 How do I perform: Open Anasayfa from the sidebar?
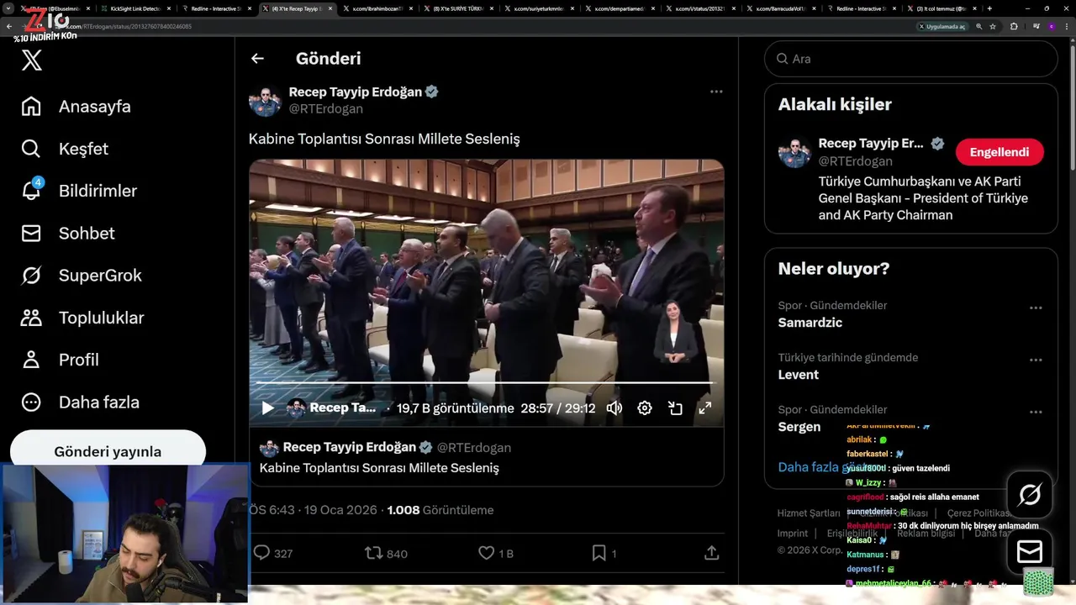76,107
